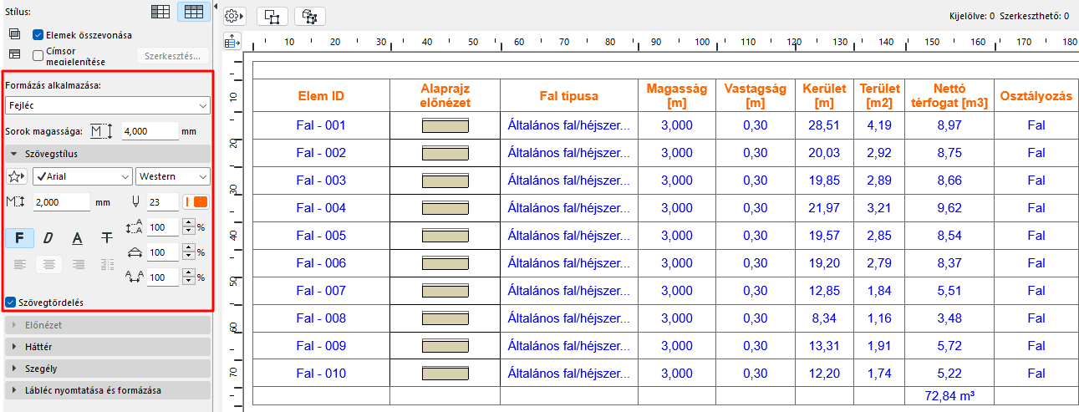Click the character spacing icon
Image resolution: width=1079 pixels, height=412 pixels.
[135, 277]
